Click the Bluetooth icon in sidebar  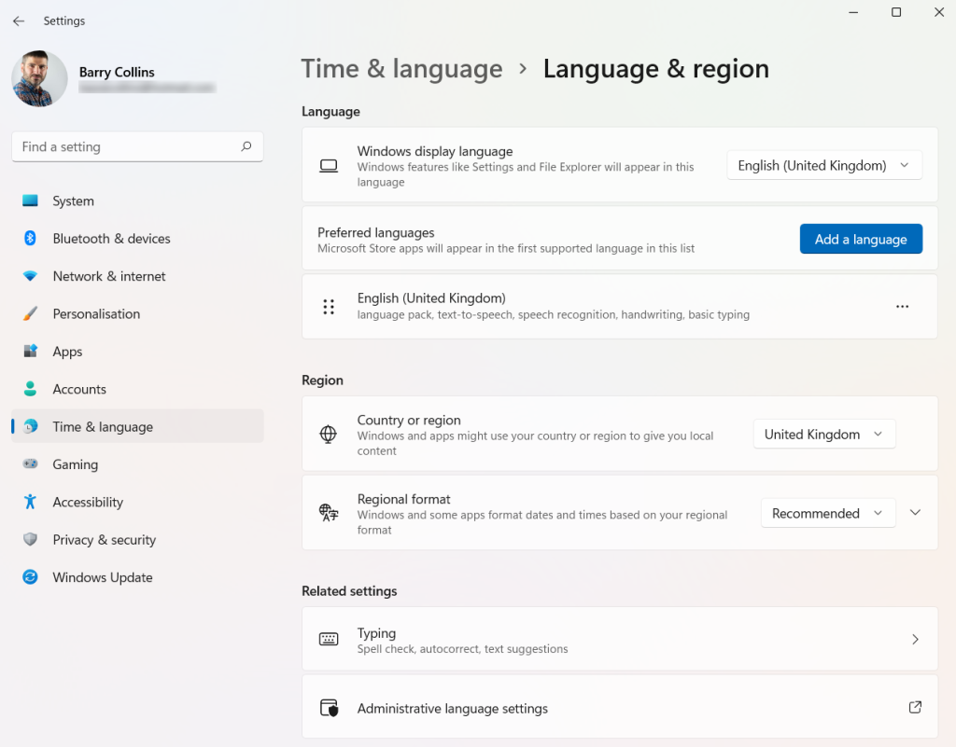(30, 238)
